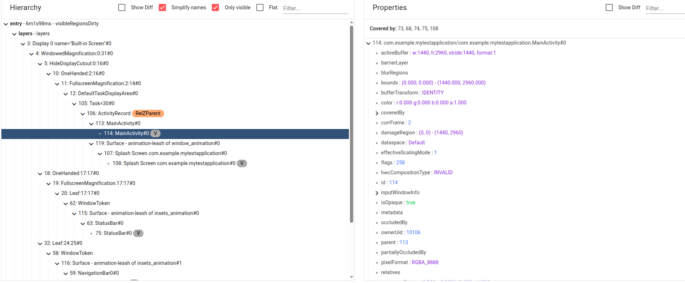Click Hierarchy scrollbar up arrow
The height and width of the screenshot is (283, 685).
coord(351,22)
